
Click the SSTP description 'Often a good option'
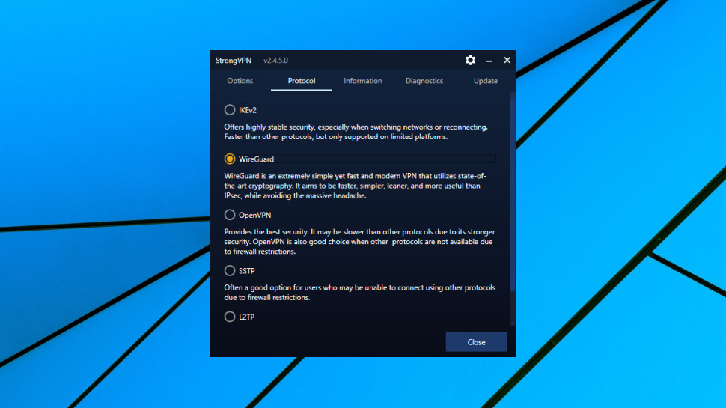[x=360, y=292]
